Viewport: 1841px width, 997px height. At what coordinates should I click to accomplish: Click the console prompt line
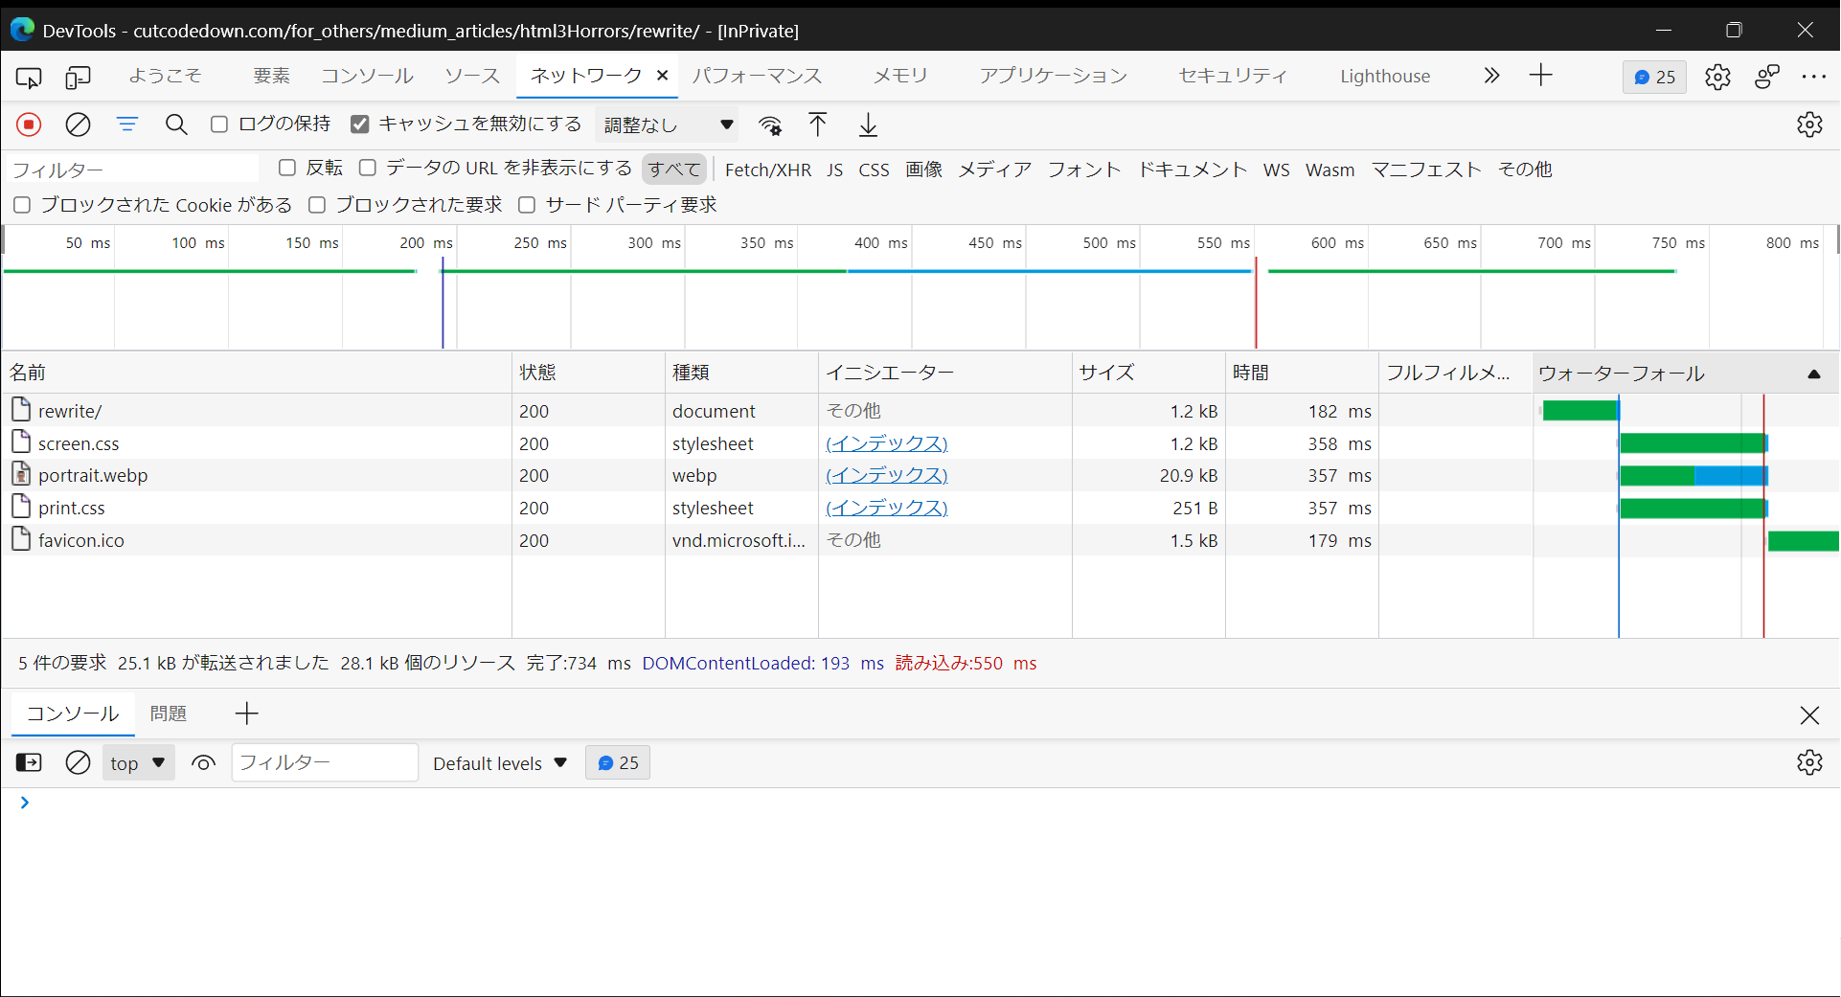coord(920,803)
